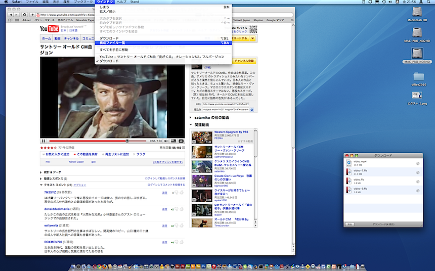
Task: Reveal video-7.flv magnifier in Downloads window
Action: [x=418, y=172]
